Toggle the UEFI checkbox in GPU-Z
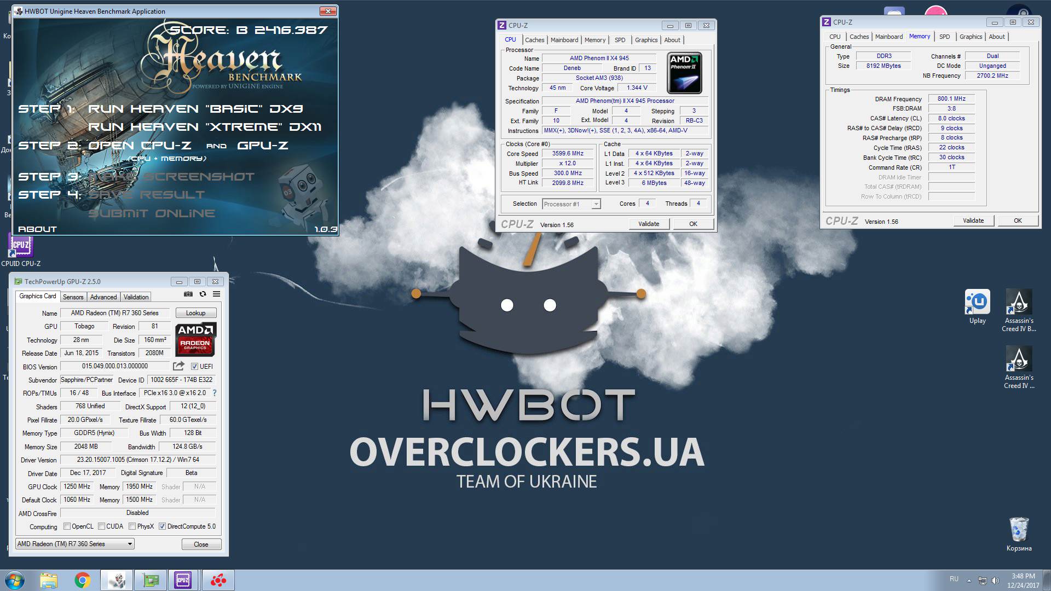 (194, 367)
